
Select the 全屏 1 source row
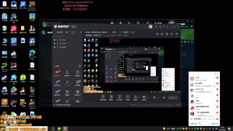(68, 47)
